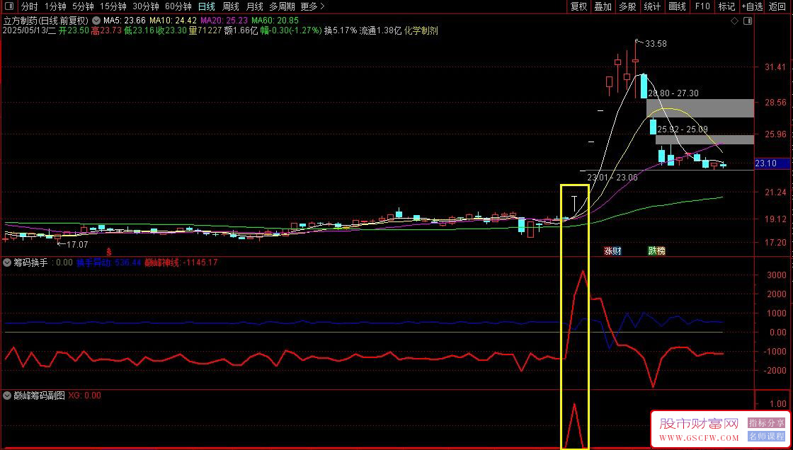
Task: Click the 巅峰筹码副图 indicator name
Action: click(x=39, y=396)
